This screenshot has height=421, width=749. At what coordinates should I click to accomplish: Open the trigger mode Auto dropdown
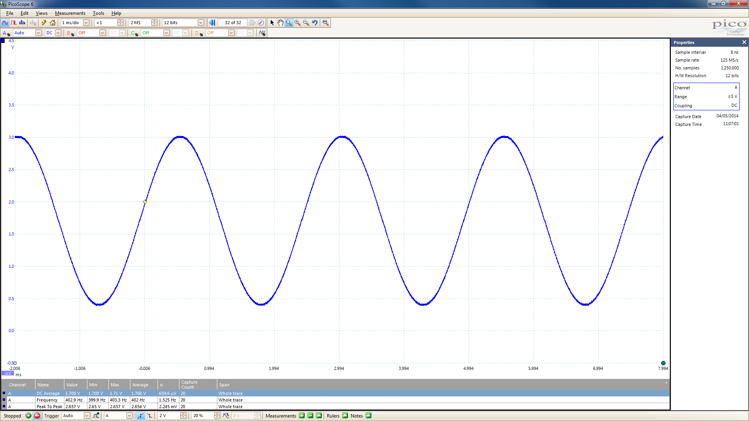click(x=87, y=416)
